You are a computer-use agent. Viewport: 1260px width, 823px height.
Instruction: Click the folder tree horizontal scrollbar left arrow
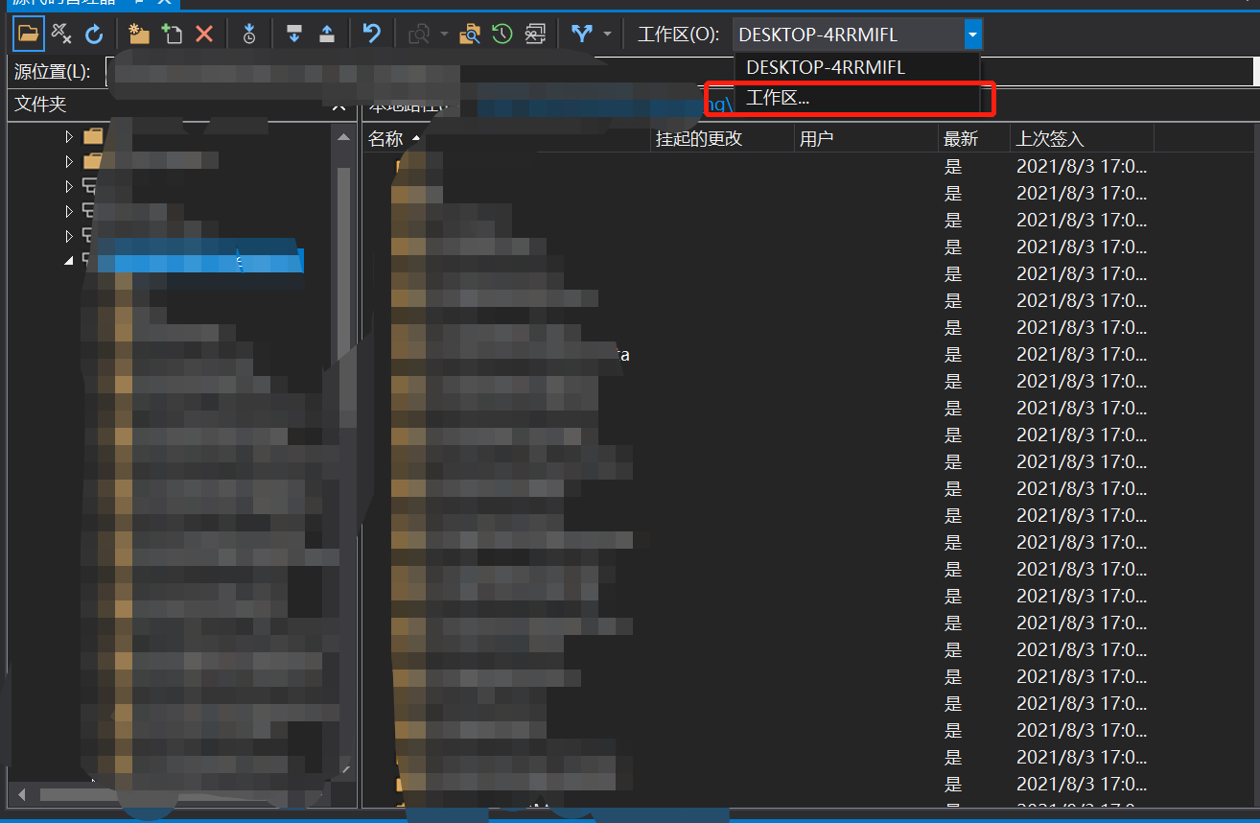click(21, 795)
